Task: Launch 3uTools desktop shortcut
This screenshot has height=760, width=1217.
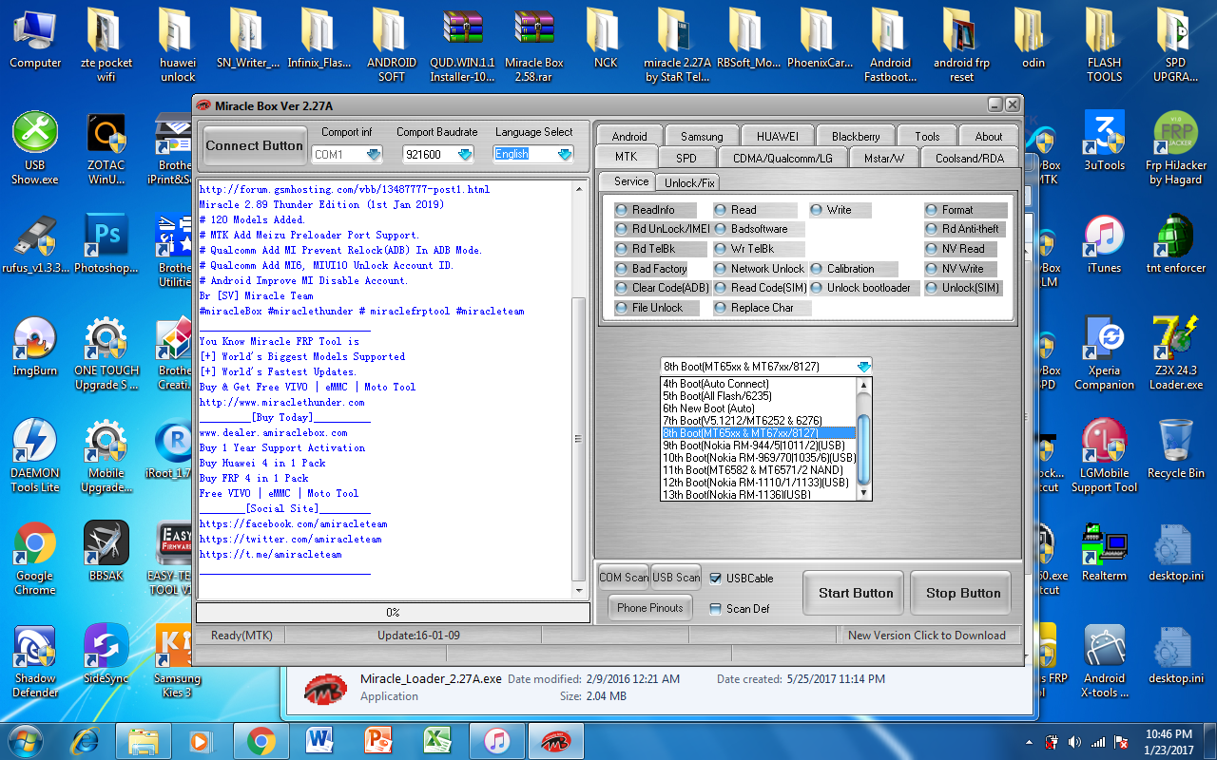Action: (1105, 142)
